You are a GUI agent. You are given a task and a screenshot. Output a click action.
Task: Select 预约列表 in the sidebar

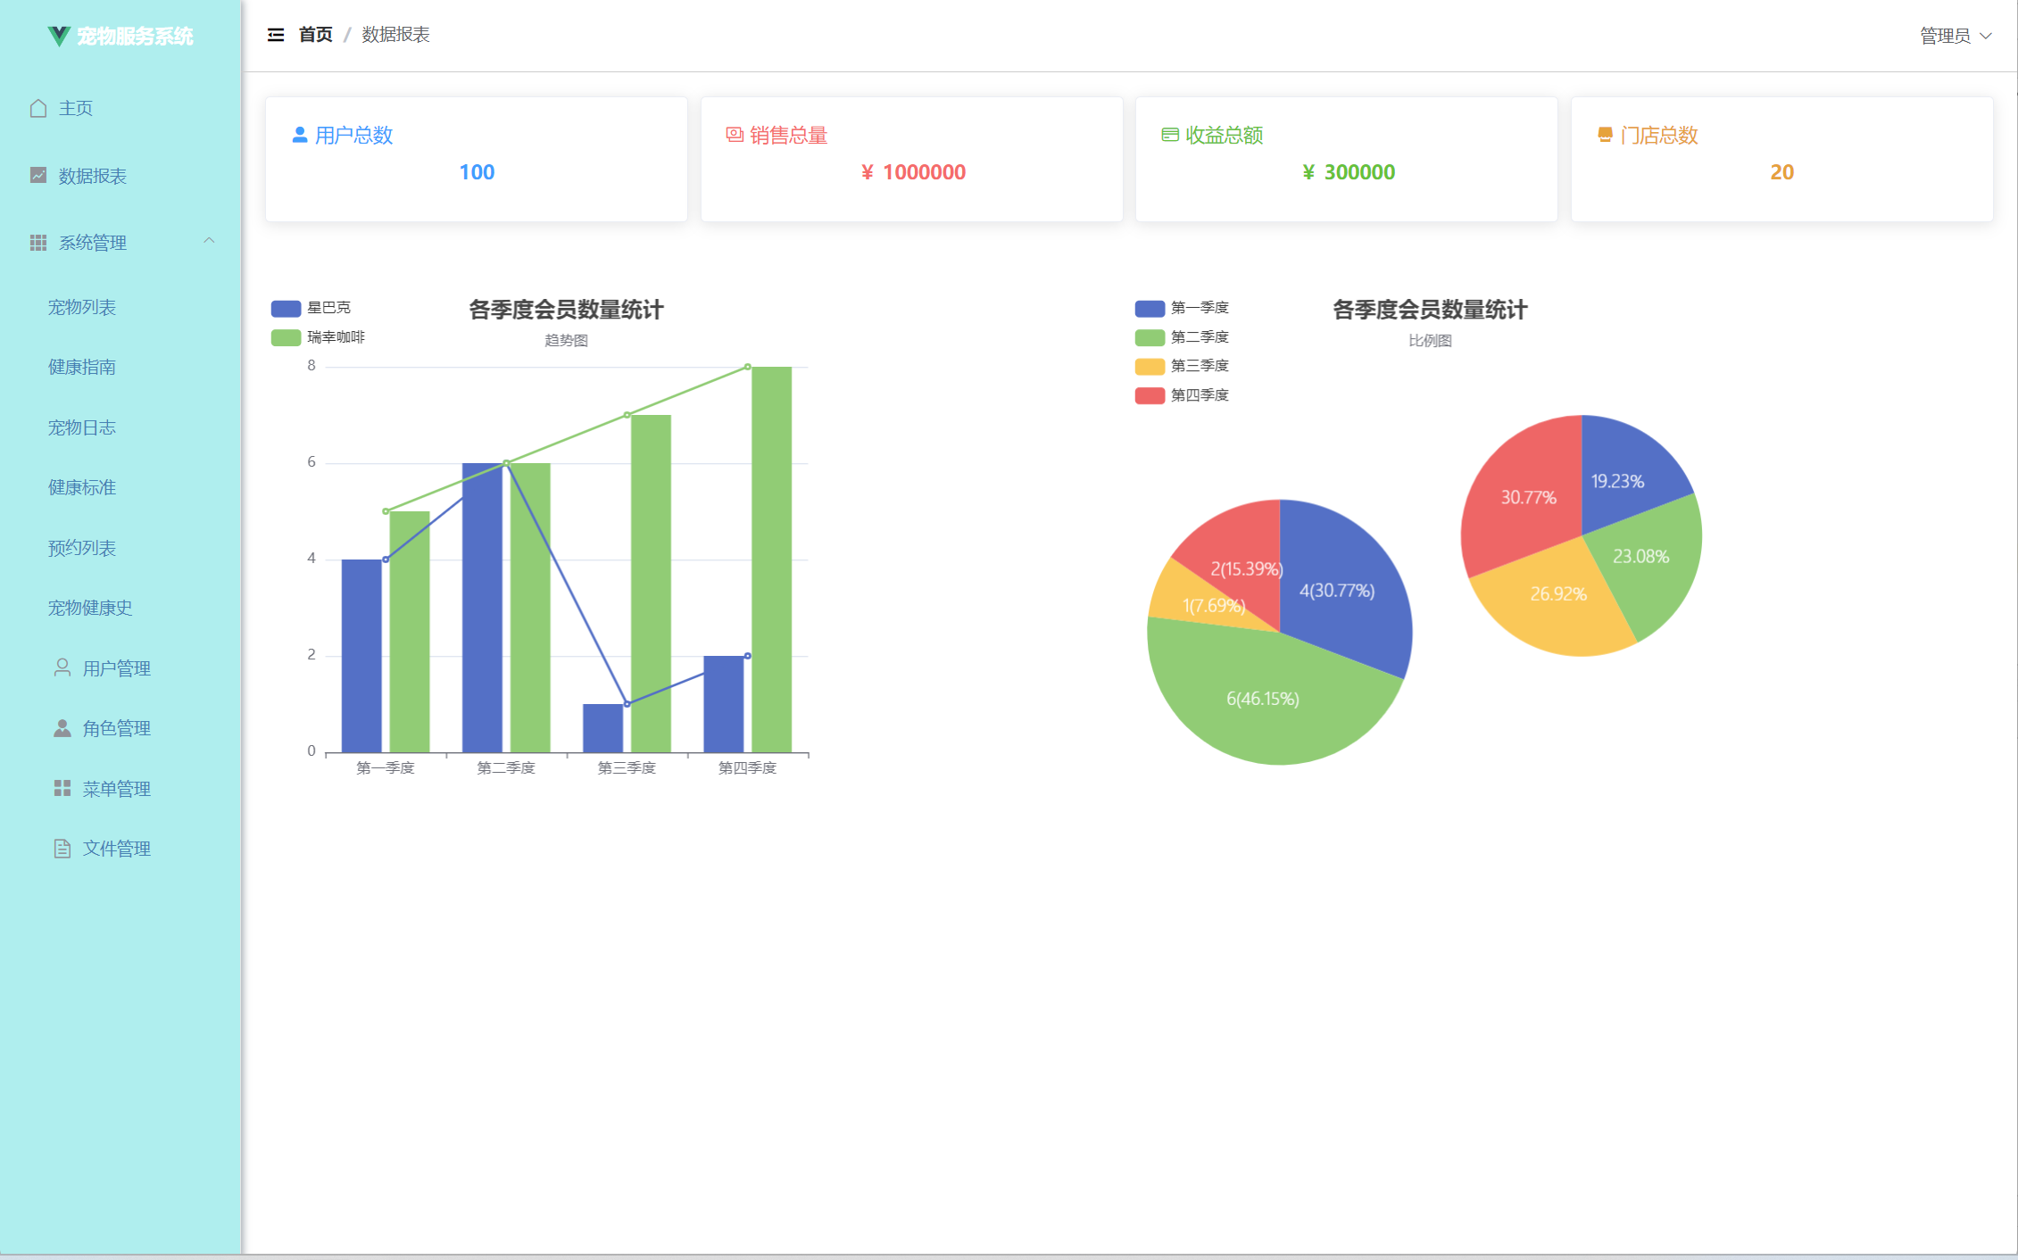[x=82, y=548]
